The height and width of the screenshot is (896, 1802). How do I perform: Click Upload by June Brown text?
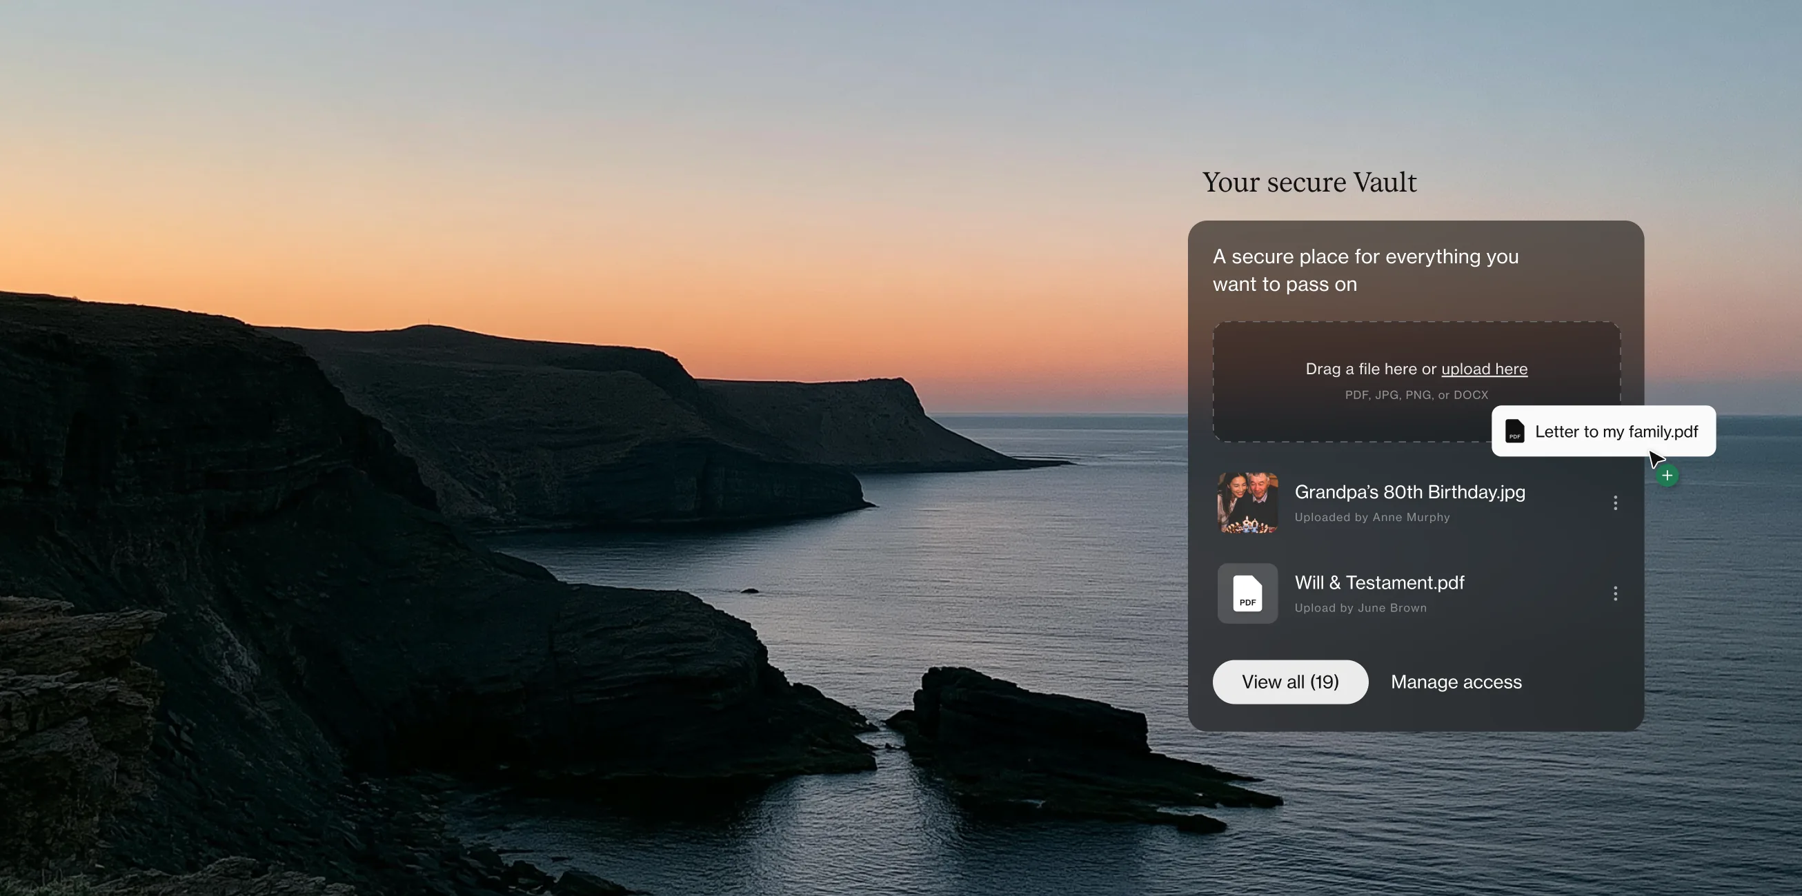click(1360, 608)
